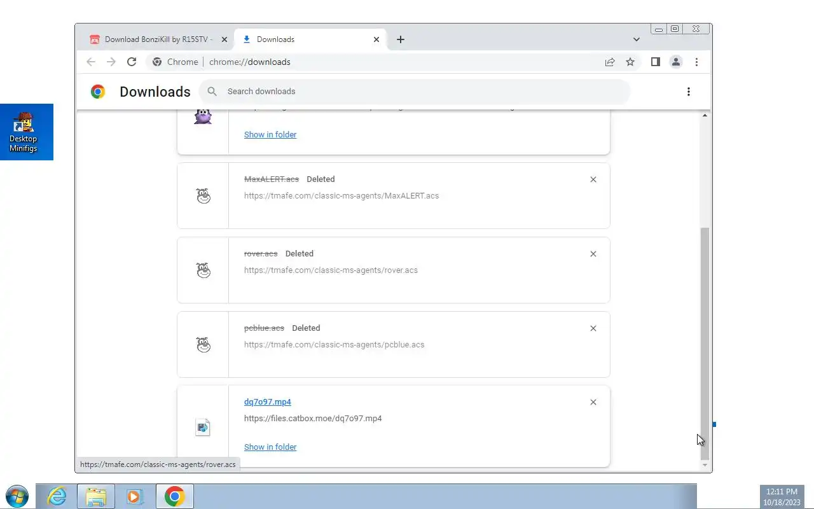
Task: Show dq7o97.mp4 in folder
Action: point(270,447)
